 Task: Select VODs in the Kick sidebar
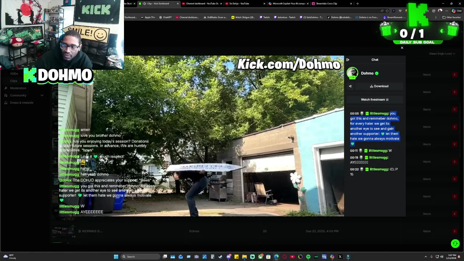pyautogui.click(x=14, y=74)
